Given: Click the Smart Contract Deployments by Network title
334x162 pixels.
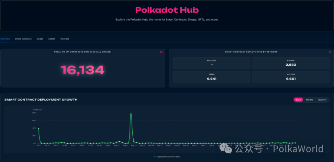Looking at the screenshot, I should pos(251,52).
